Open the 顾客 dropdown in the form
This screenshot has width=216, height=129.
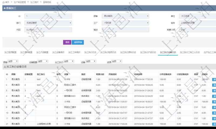(125, 16)
